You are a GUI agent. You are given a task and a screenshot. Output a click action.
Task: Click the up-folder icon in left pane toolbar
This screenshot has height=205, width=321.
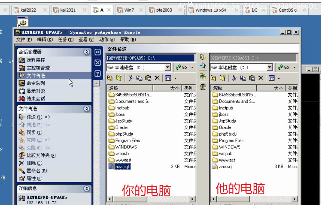110,78
